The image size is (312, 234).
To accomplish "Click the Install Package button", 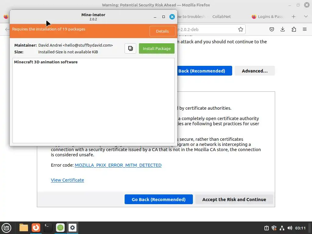I will click(157, 48).
